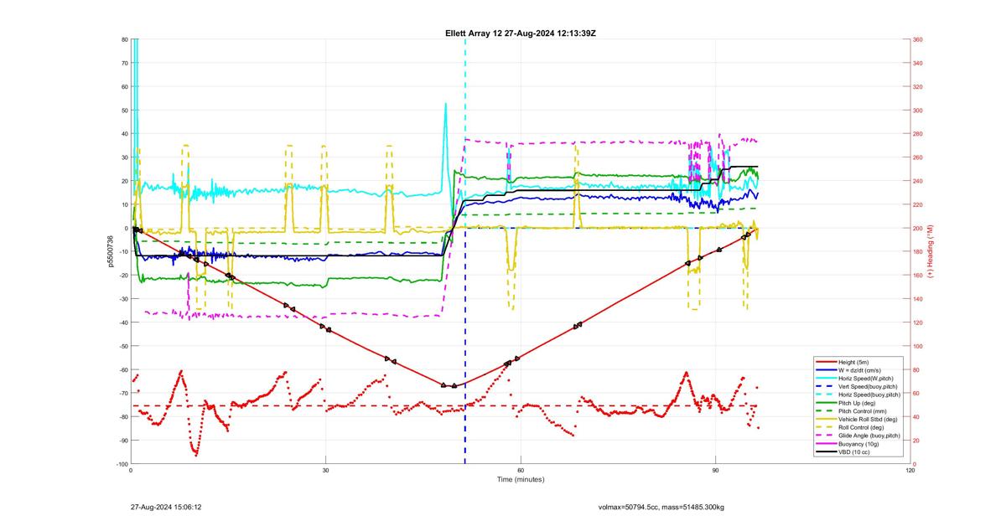Click the right axis tick label "360"

click(x=919, y=39)
